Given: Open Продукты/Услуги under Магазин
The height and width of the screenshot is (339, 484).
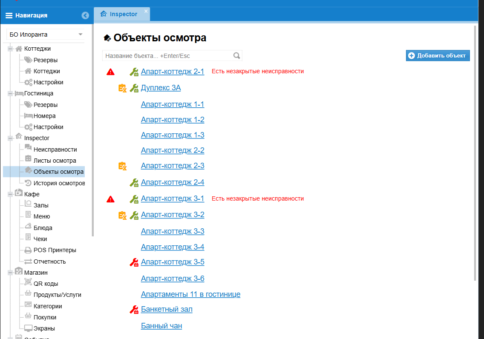Looking at the screenshot, I should 58,295.
